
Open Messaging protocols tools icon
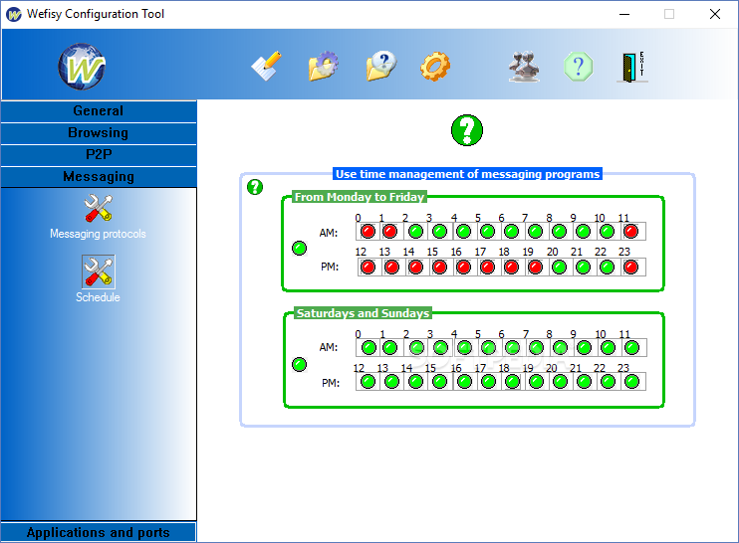point(98,208)
